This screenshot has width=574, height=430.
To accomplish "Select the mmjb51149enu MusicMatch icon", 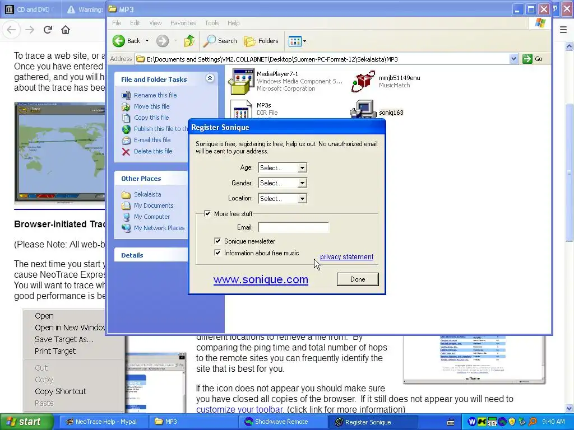I will coord(363,81).
